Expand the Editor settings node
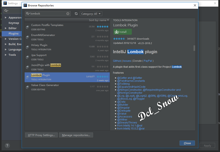220x152 pixels. 6,28
